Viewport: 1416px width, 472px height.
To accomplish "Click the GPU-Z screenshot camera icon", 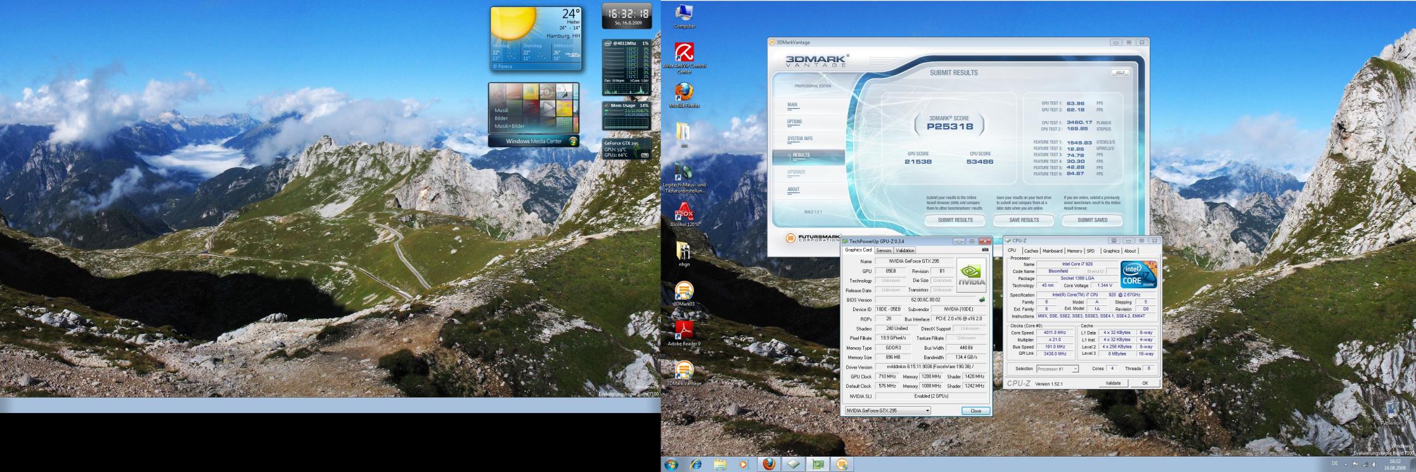I will click(985, 250).
